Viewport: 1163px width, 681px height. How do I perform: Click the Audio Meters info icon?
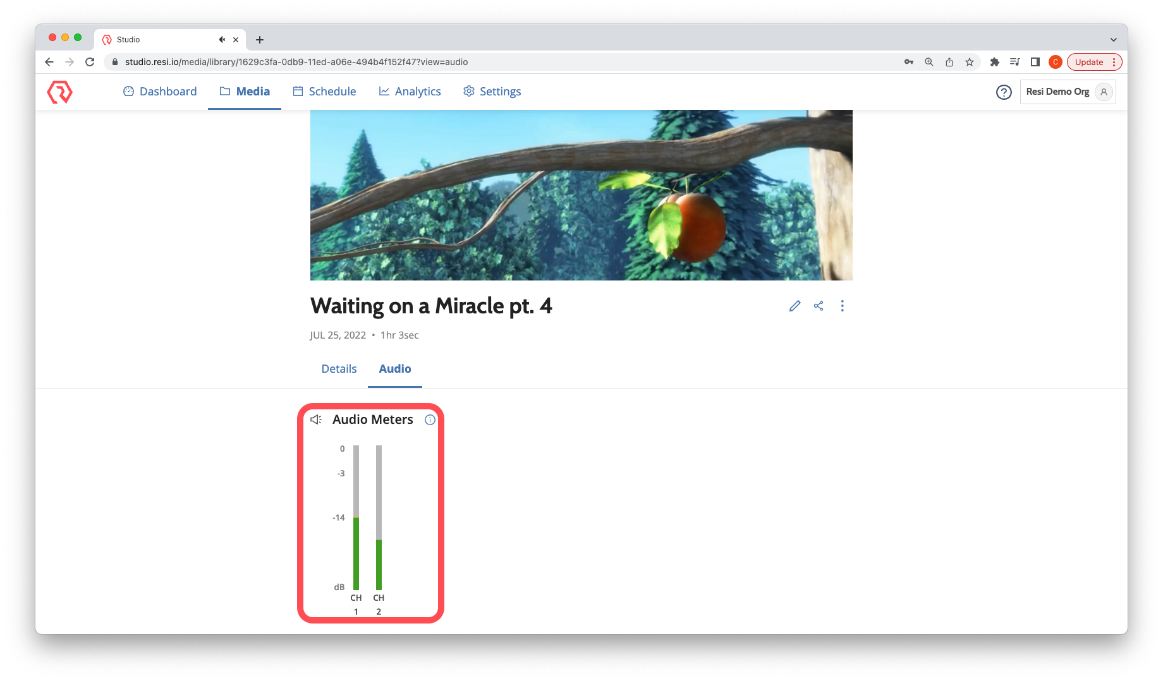point(430,419)
